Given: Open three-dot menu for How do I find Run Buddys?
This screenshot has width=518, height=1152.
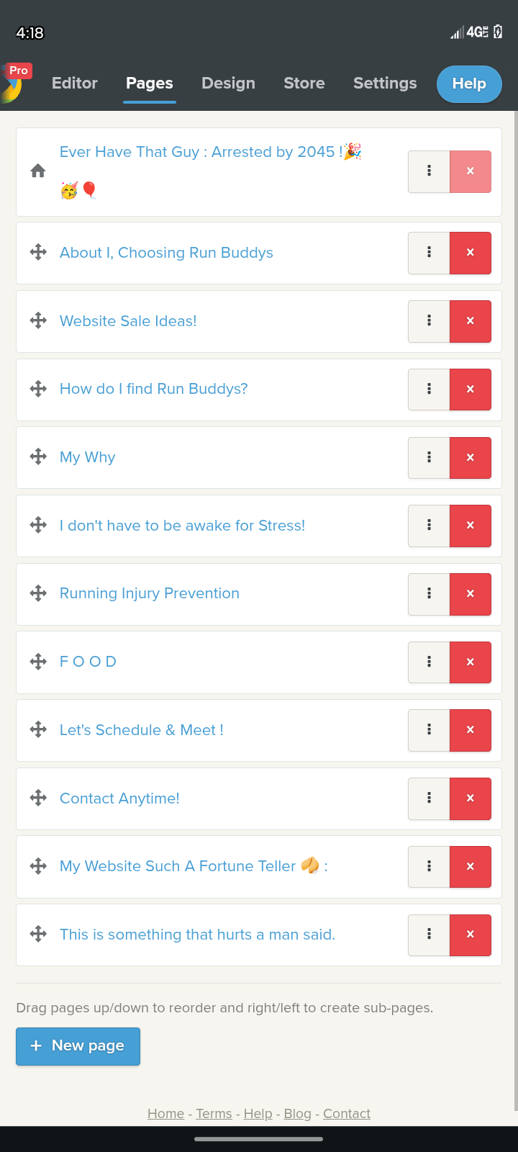Looking at the screenshot, I should (429, 390).
